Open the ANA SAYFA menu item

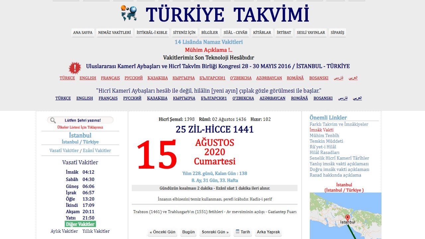[83, 33]
